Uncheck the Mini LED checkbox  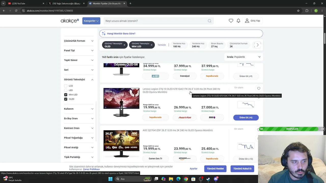pos(66,95)
